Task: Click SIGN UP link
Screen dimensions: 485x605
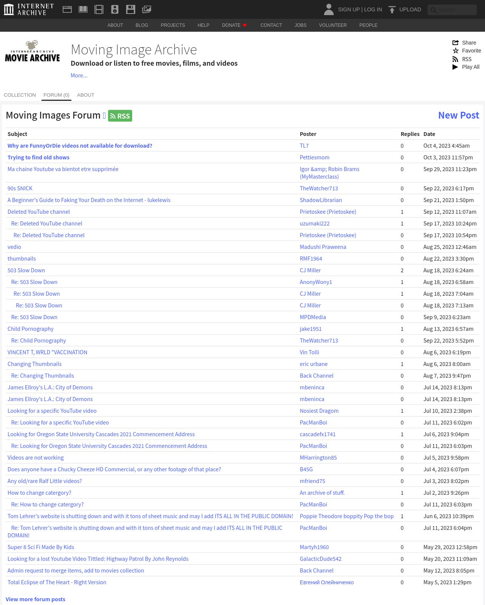Action: (x=349, y=9)
